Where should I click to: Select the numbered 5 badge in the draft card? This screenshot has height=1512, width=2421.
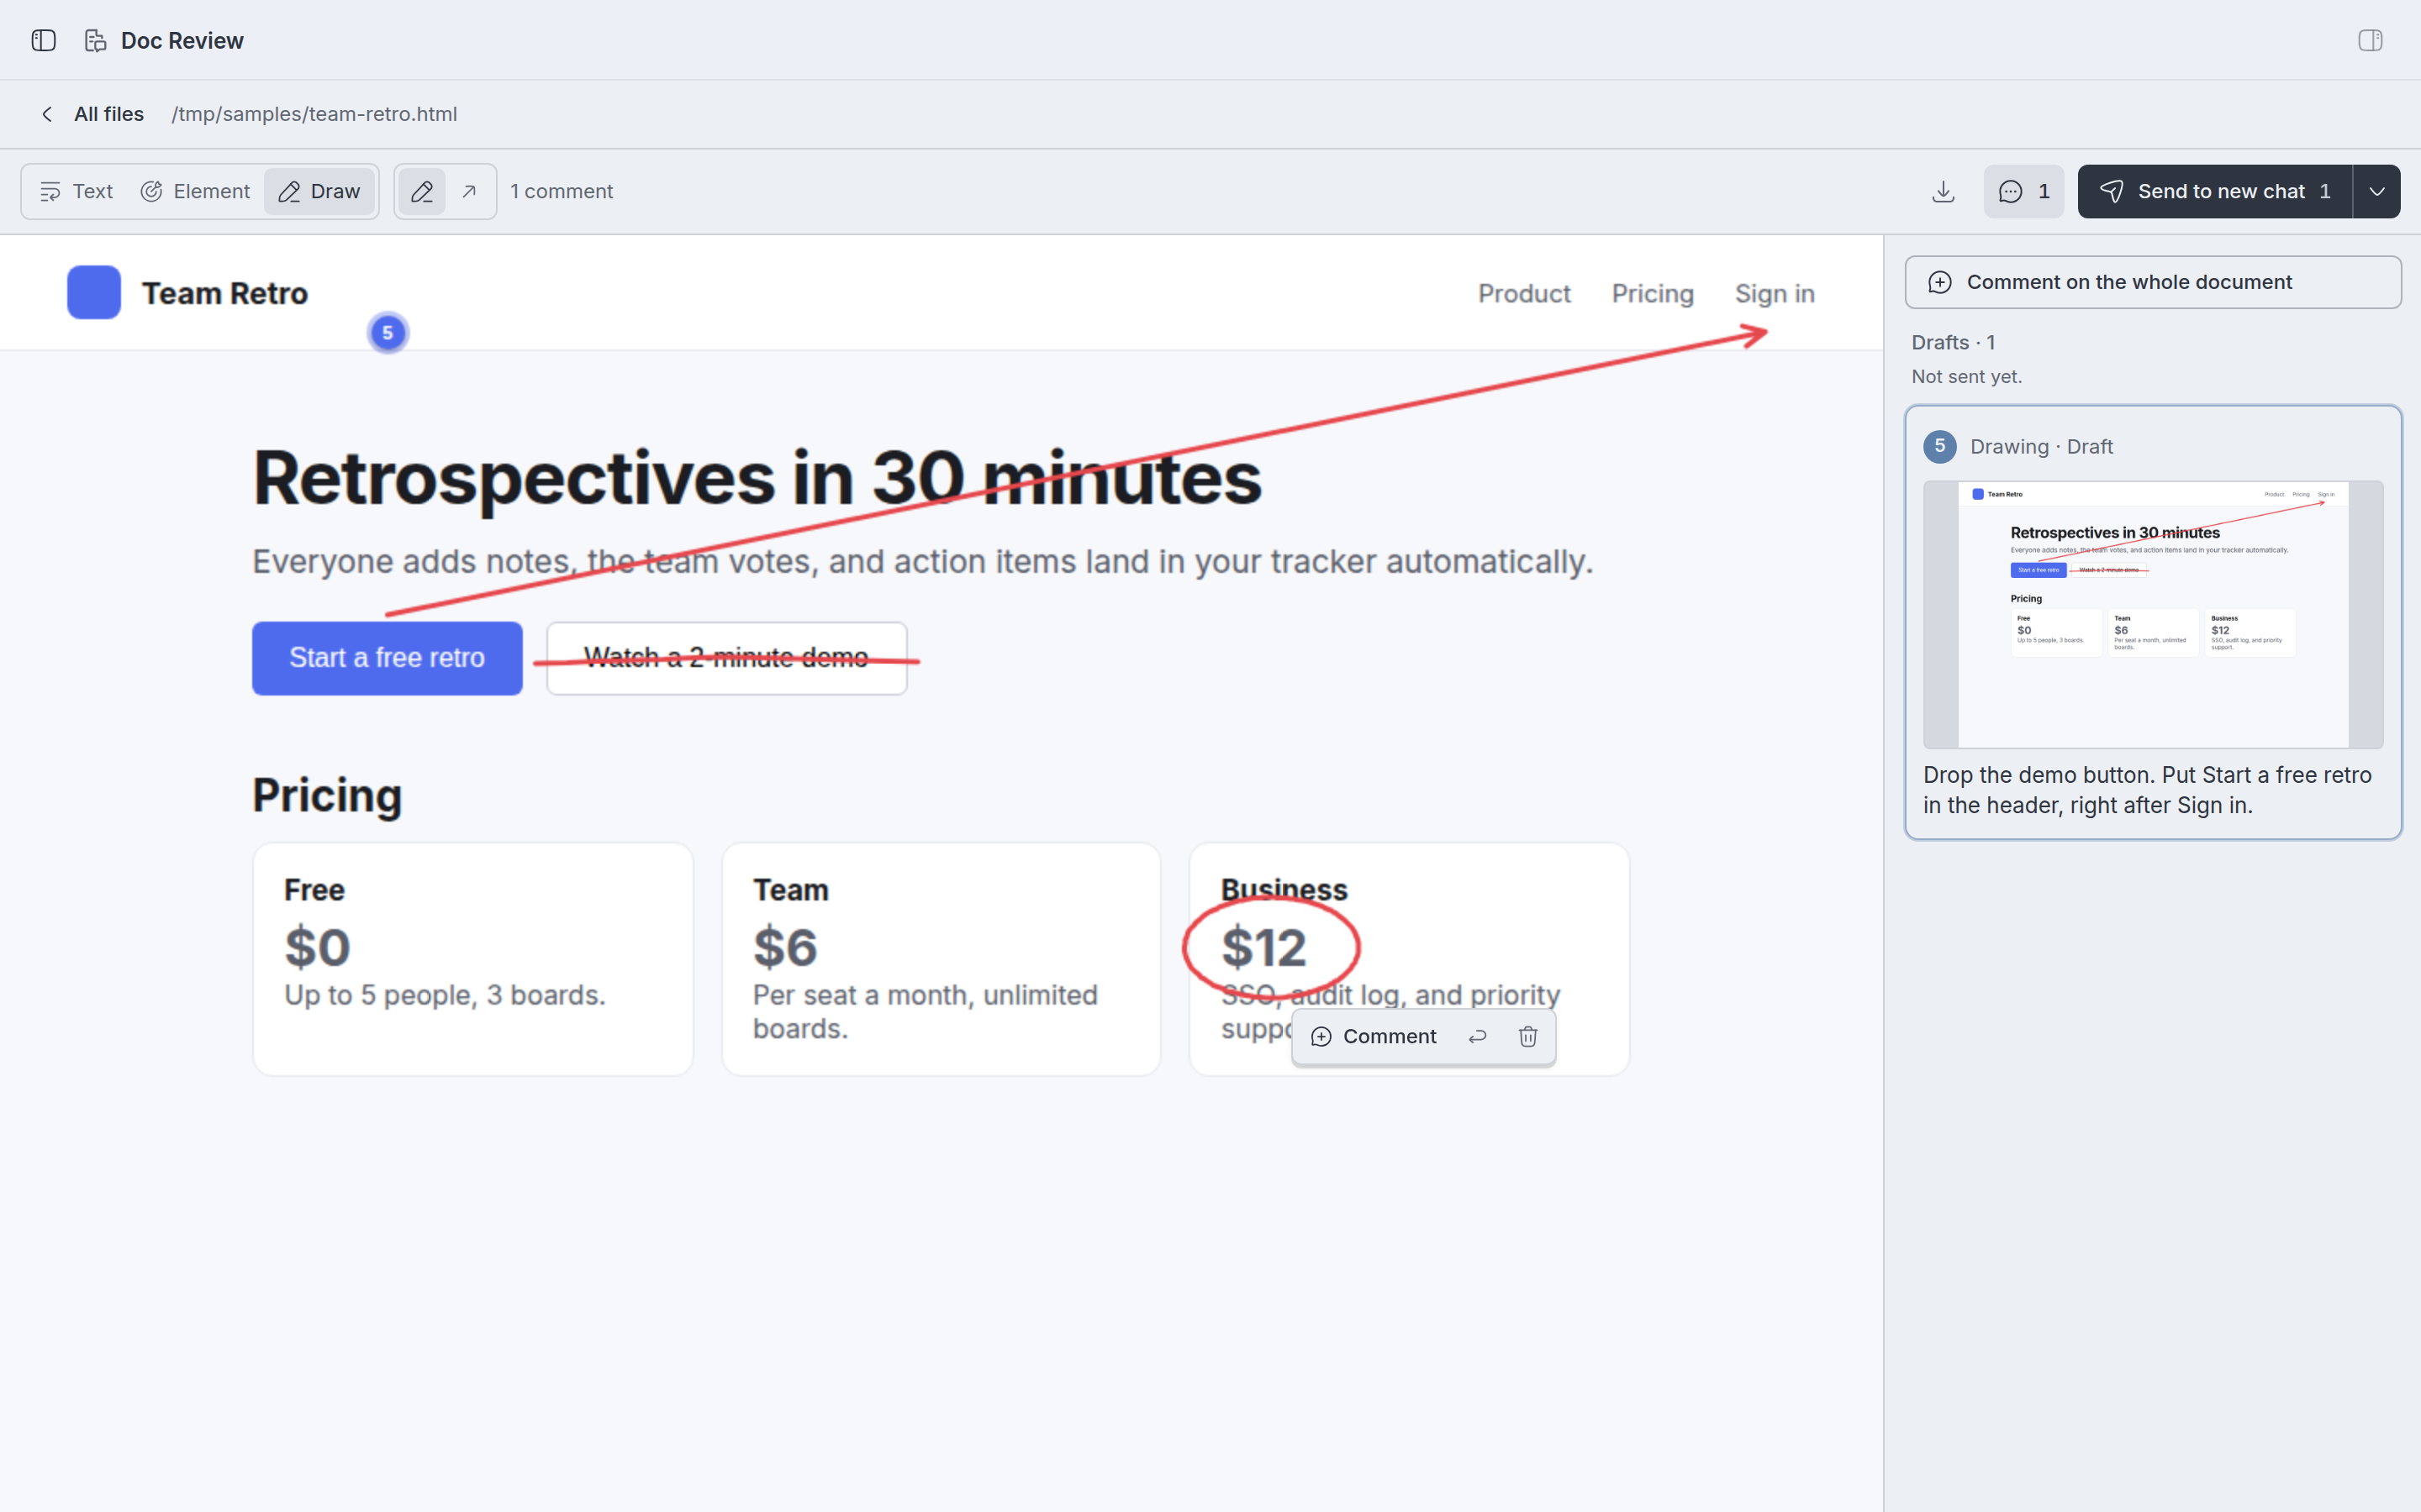point(1940,446)
